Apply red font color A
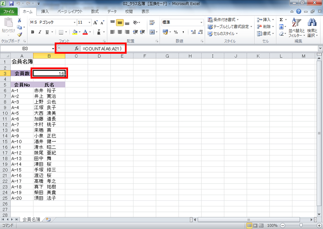 85,32
